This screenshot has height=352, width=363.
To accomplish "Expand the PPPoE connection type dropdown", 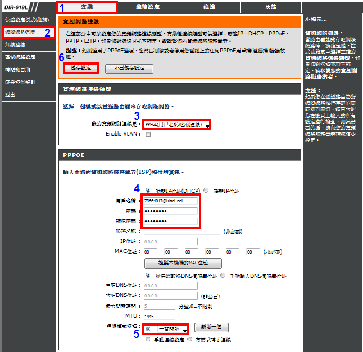I will [x=176, y=124].
